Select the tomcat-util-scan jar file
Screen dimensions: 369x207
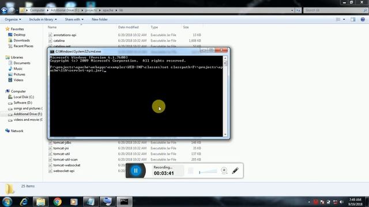click(x=65, y=159)
